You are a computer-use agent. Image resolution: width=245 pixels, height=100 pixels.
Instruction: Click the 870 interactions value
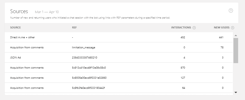click(183, 68)
